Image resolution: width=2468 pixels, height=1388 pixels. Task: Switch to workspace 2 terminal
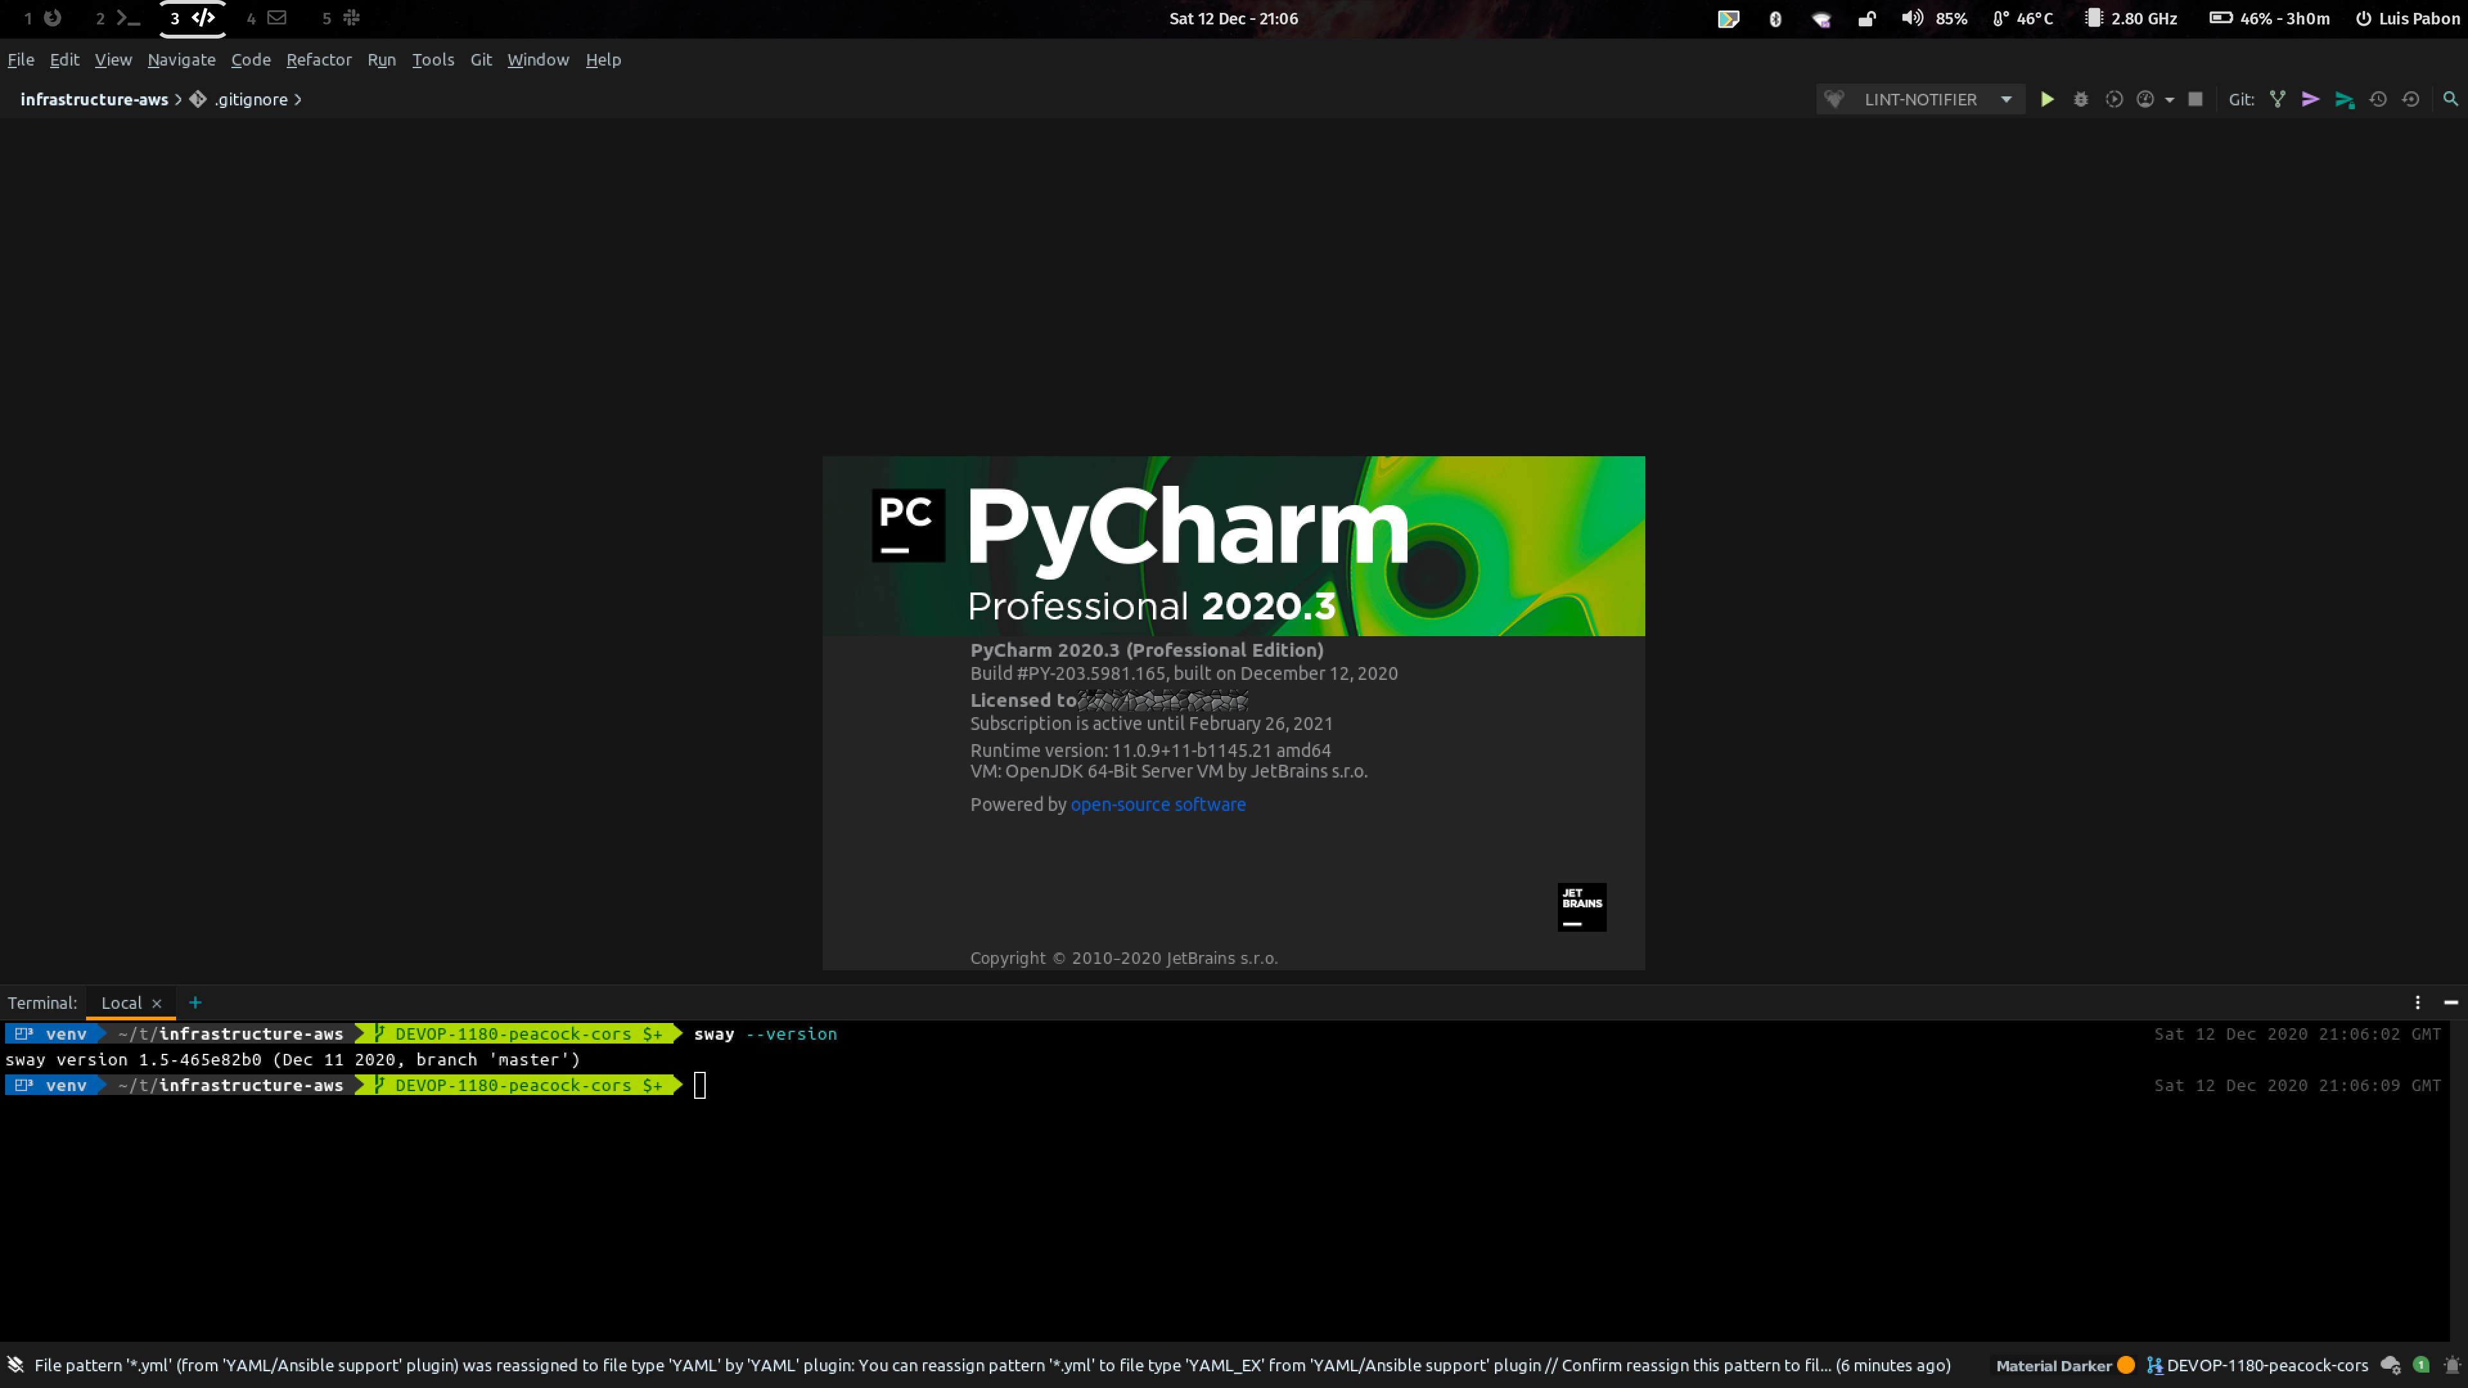[118, 18]
